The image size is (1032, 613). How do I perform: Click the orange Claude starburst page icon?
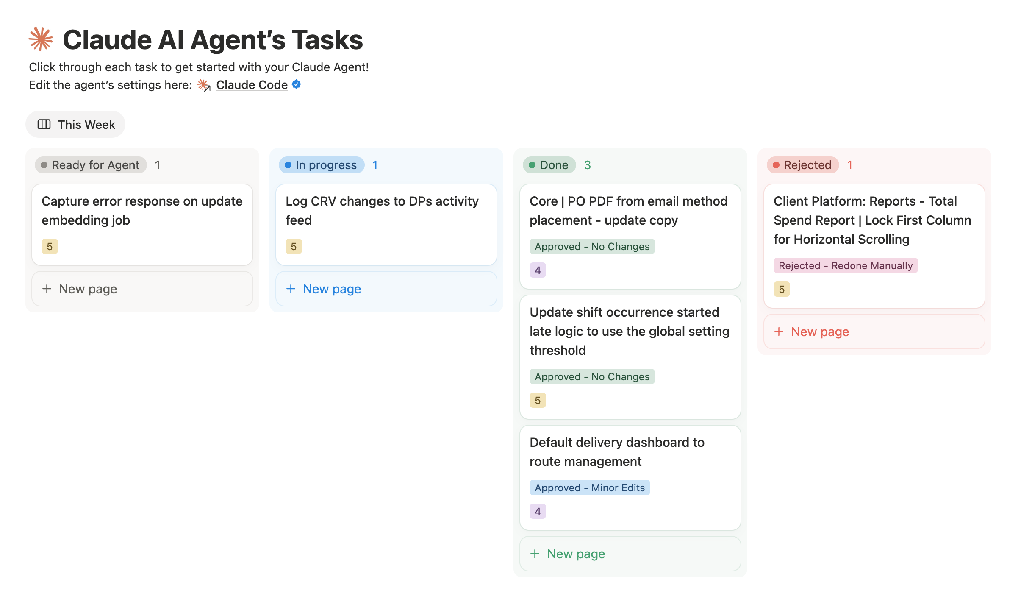point(41,39)
